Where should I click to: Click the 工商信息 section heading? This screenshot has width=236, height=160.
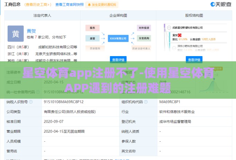tap(12, 5)
